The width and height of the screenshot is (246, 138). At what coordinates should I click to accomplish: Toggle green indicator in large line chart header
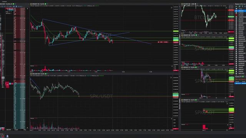(x=46, y=74)
